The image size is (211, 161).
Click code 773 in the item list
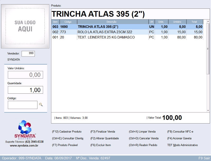coord(63,32)
